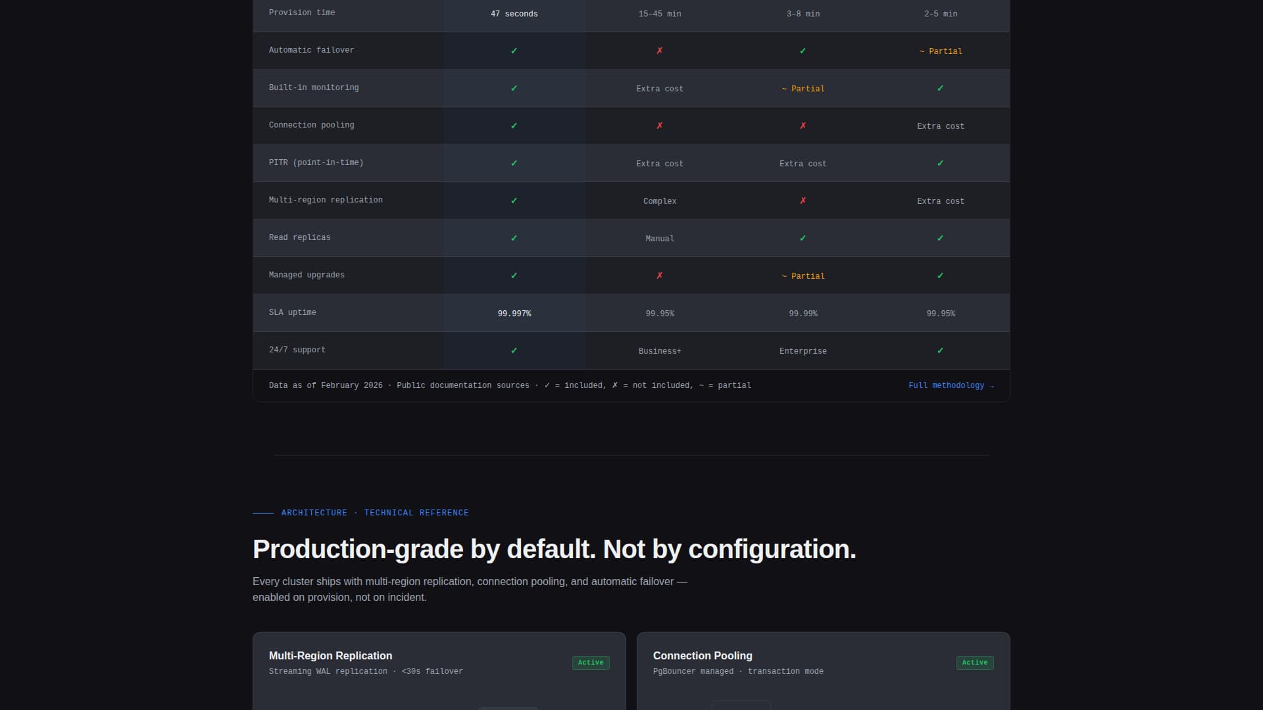Click the 'Automatic failover' row label
The image size is (1263, 710).
311,50
